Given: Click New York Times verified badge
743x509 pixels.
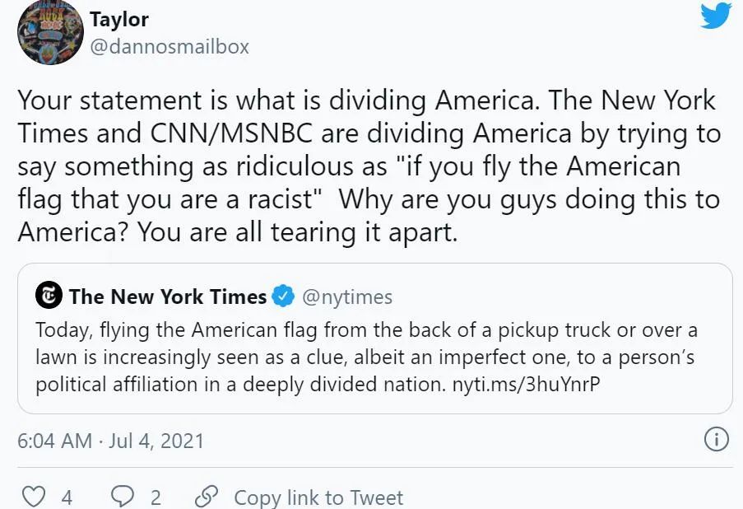Looking at the screenshot, I should (283, 296).
